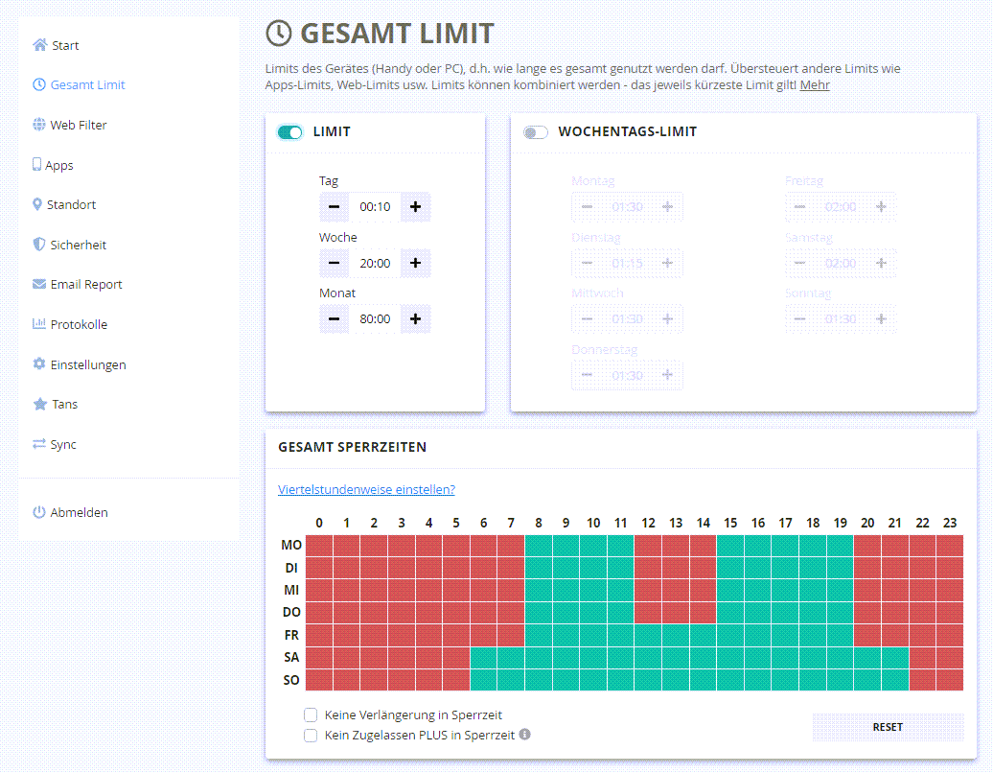Click the home icon beside Start
This screenshot has width=993, height=773.
[39, 45]
